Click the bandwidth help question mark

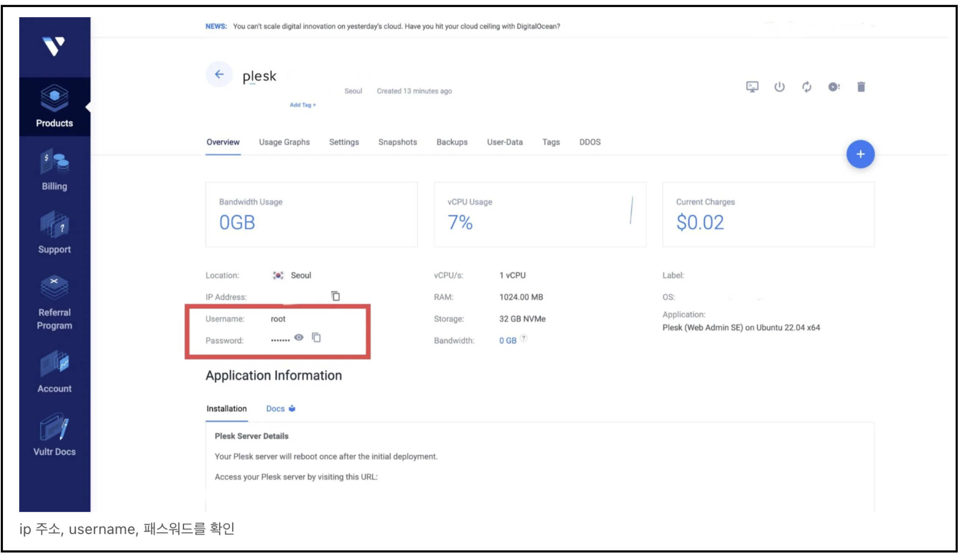(x=524, y=338)
